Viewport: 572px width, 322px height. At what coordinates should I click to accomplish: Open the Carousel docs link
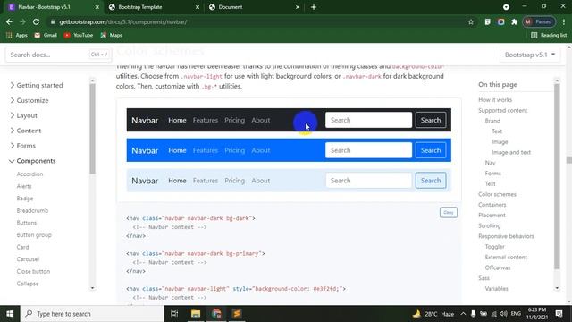pos(28,259)
